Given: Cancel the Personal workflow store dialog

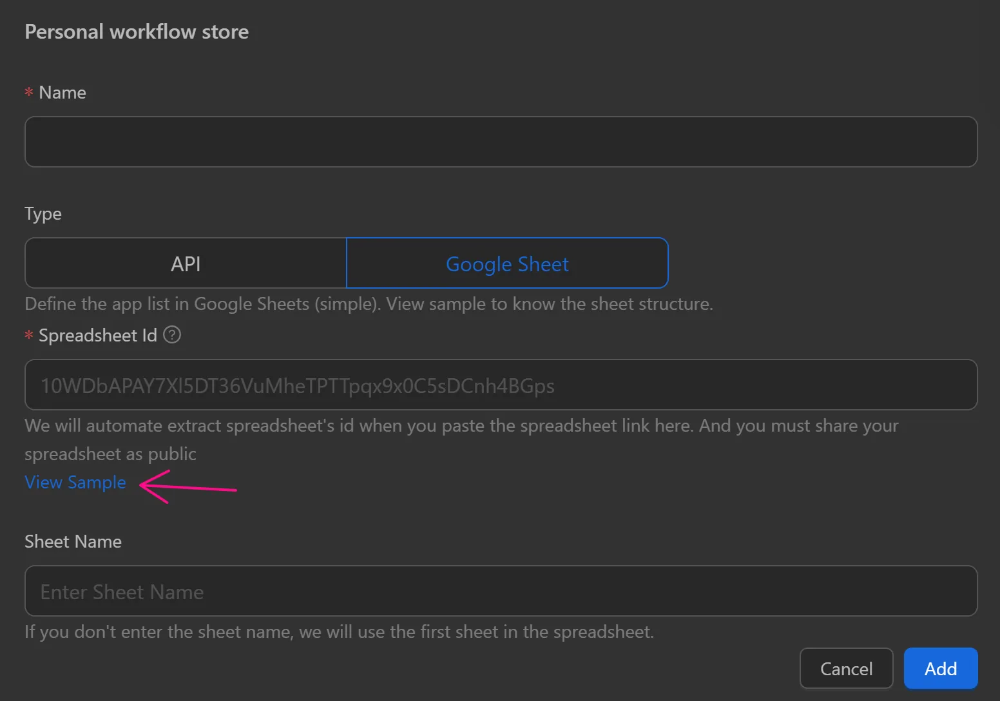Looking at the screenshot, I should tap(846, 668).
